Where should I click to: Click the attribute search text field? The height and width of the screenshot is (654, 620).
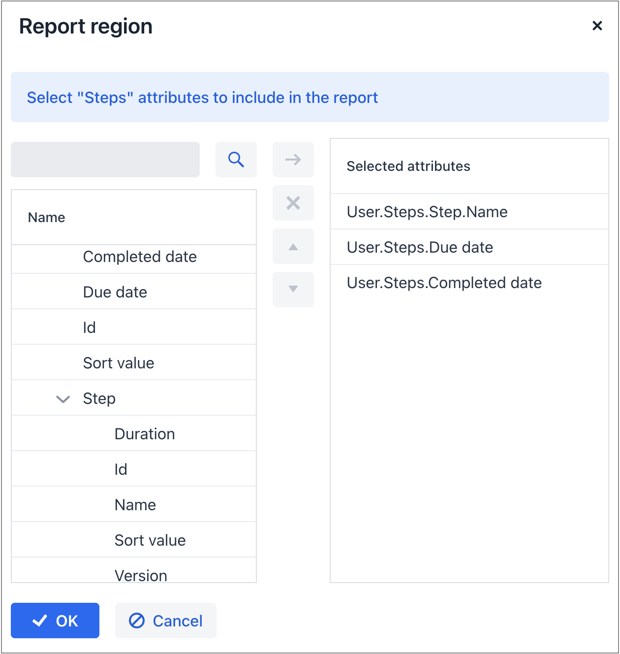tap(105, 160)
